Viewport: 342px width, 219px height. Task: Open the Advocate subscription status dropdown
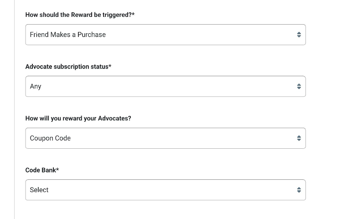165,86
